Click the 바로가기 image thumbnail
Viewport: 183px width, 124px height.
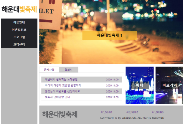[x=169, y=85]
